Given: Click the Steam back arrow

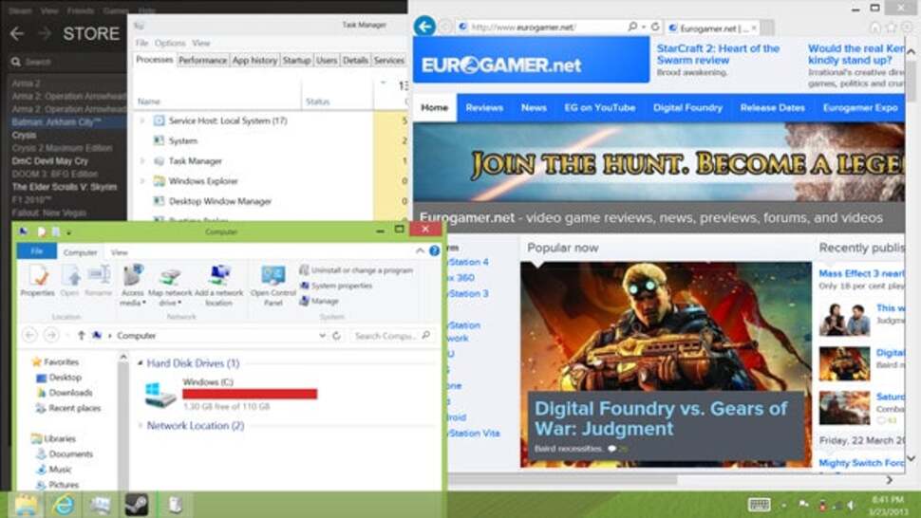Looking at the screenshot, I should click(x=16, y=33).
